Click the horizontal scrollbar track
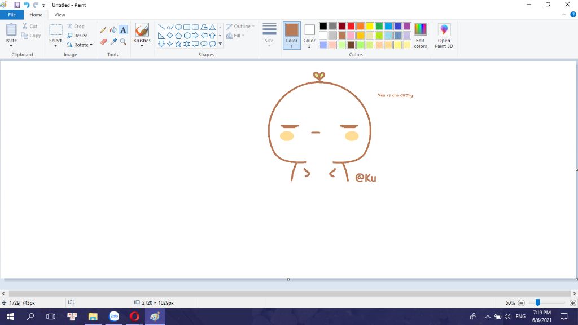This screenshot has width=578, height=325. coord(288,293)
